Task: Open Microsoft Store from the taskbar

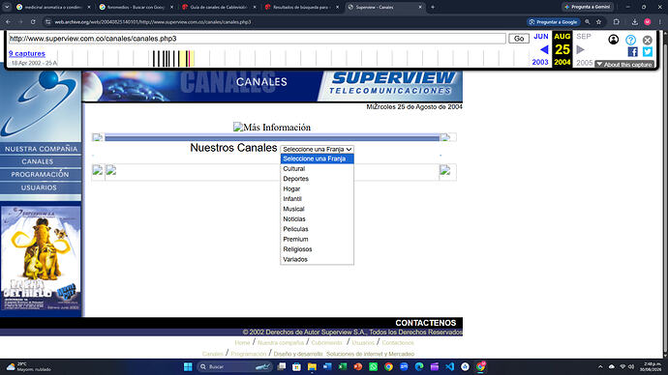Action: point(296,366)
